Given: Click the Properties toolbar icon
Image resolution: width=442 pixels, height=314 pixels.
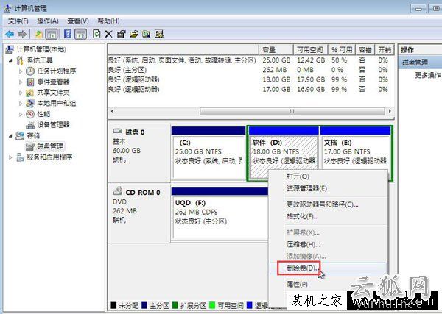Looking at the screenshot, I should 122,35.
